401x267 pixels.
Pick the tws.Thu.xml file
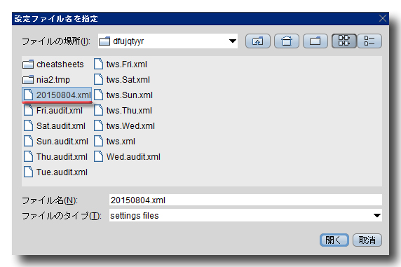coord(123,111)
